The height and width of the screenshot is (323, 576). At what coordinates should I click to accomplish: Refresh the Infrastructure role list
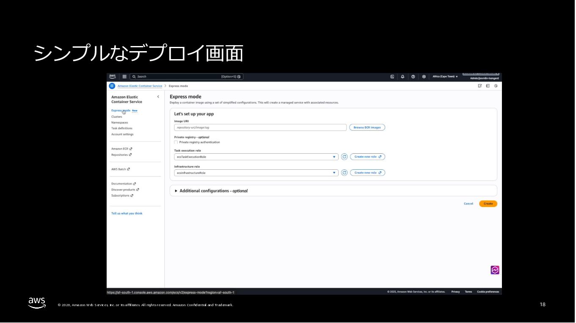tap(344, 173)
